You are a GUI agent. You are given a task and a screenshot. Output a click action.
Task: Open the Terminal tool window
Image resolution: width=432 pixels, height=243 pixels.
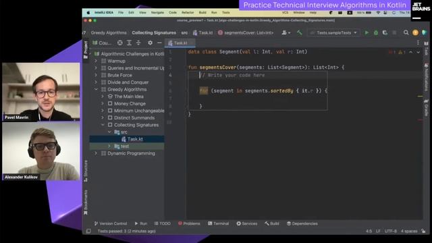pyautogui.click(x=218, y=223)
